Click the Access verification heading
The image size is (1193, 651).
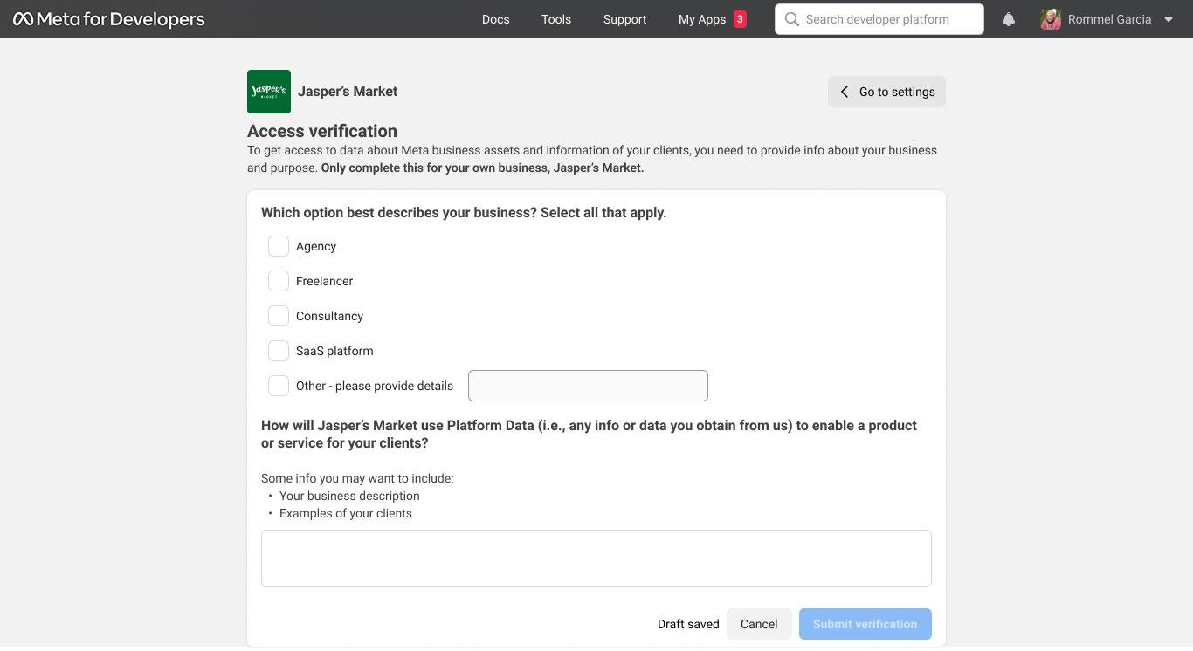pyautogui.click(x=322, y=131)
